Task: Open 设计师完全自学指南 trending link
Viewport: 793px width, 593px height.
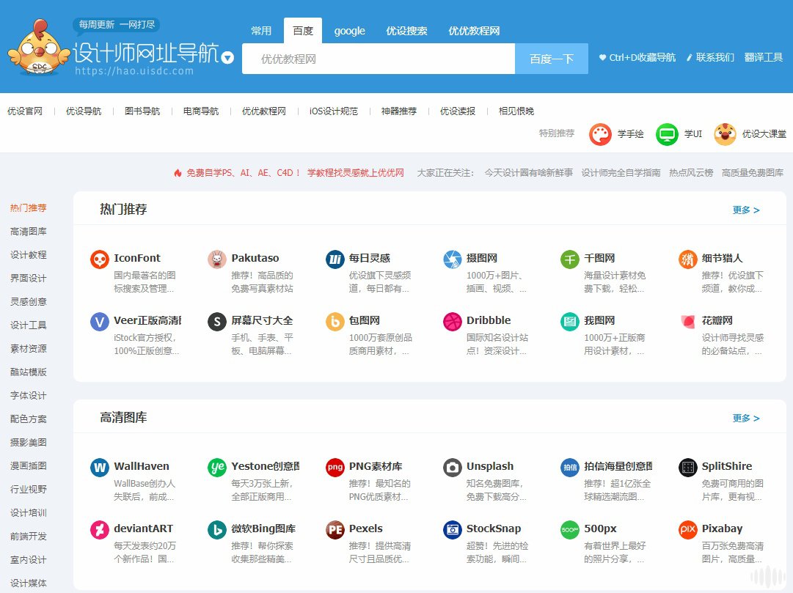Action: [x=621, y=173]
